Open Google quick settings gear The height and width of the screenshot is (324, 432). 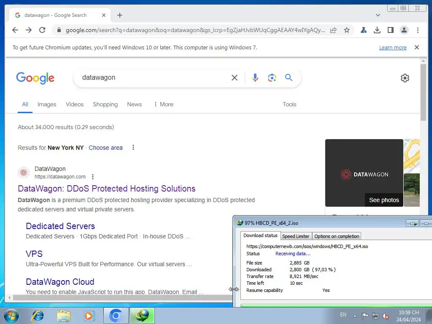point(405,78)
